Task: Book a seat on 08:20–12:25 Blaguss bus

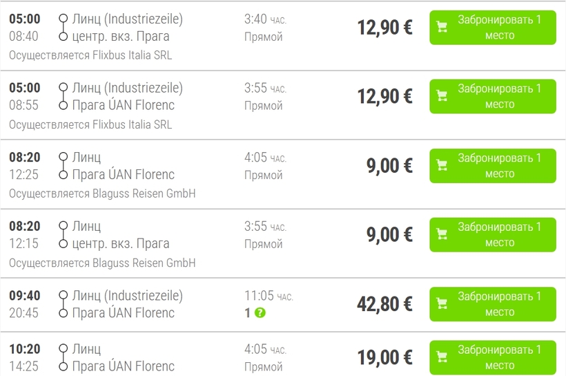Action: click(x=493, y=166)
